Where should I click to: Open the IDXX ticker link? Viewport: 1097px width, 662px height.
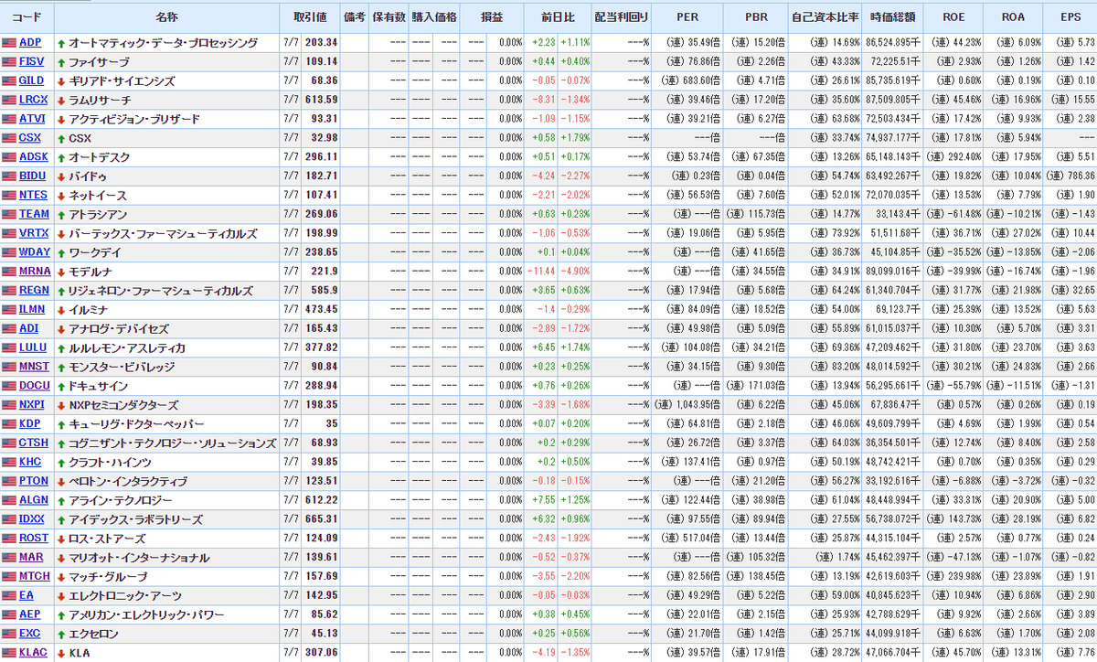click(x=33, y=519)
